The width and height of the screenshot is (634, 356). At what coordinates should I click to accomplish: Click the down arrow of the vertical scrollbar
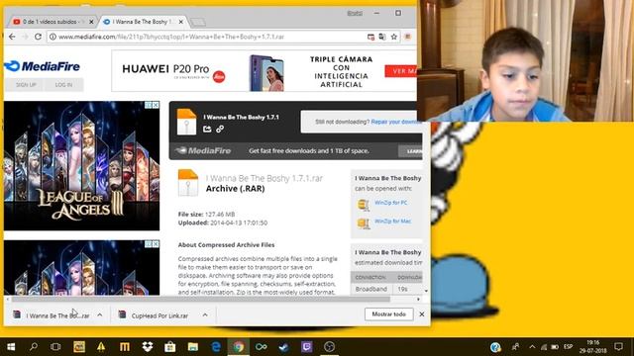point(426,291)
